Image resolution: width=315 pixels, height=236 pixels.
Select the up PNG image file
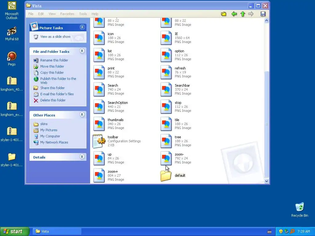tap(109, 158)
